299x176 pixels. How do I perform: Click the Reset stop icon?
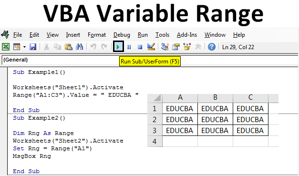tap(140, 47)
